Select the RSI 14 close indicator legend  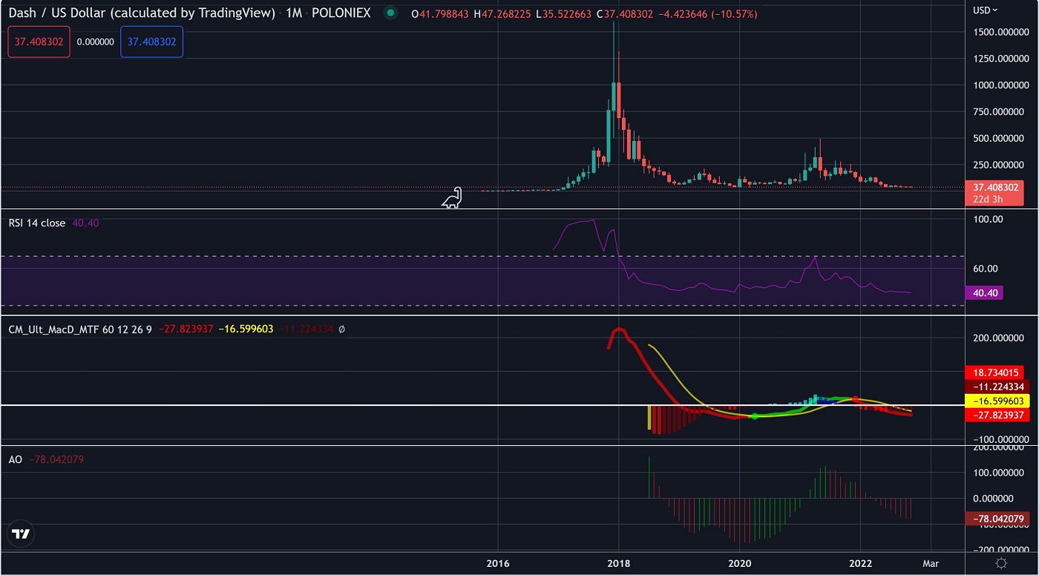tap(37, 223)
